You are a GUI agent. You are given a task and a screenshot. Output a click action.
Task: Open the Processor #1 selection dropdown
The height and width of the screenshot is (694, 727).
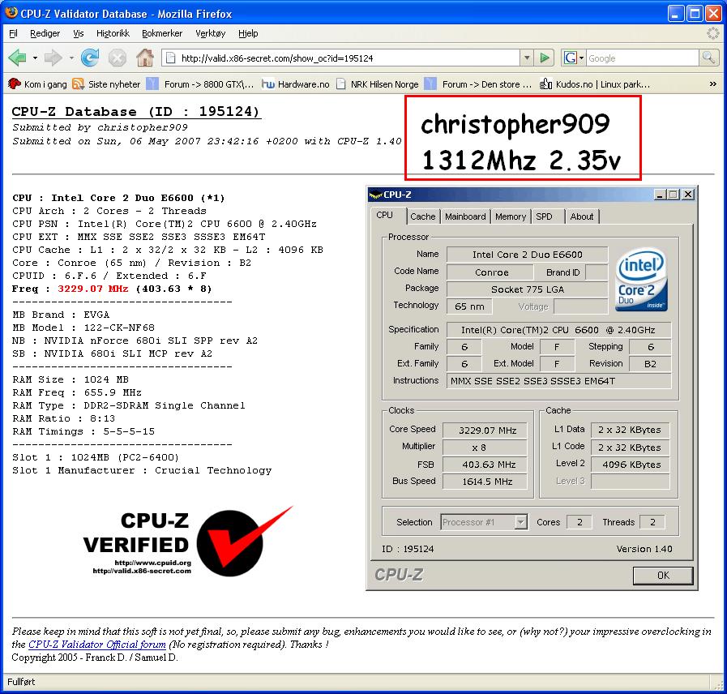tap(484, 522)
